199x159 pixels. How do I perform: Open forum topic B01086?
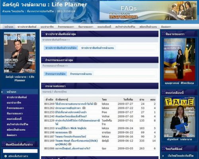pyautogui.click(x=73, y=148)
